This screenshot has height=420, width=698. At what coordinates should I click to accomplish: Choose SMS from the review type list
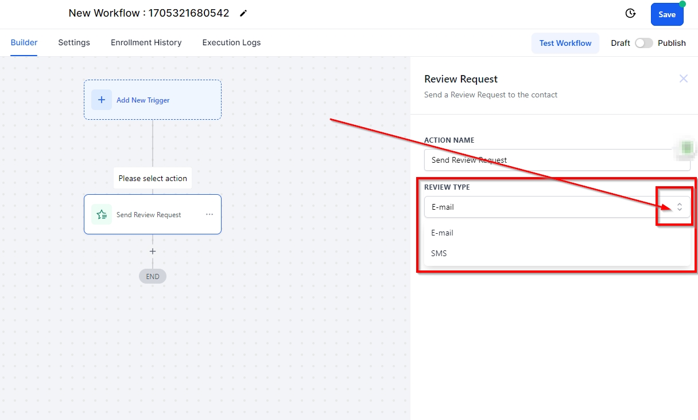(439, 253)
